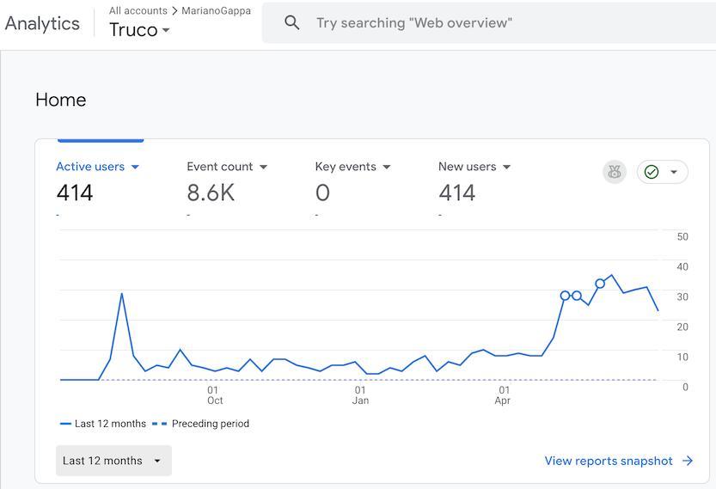
Task: Open the Truco property selector
Action: pyautogui.click(x=139, y=30)
